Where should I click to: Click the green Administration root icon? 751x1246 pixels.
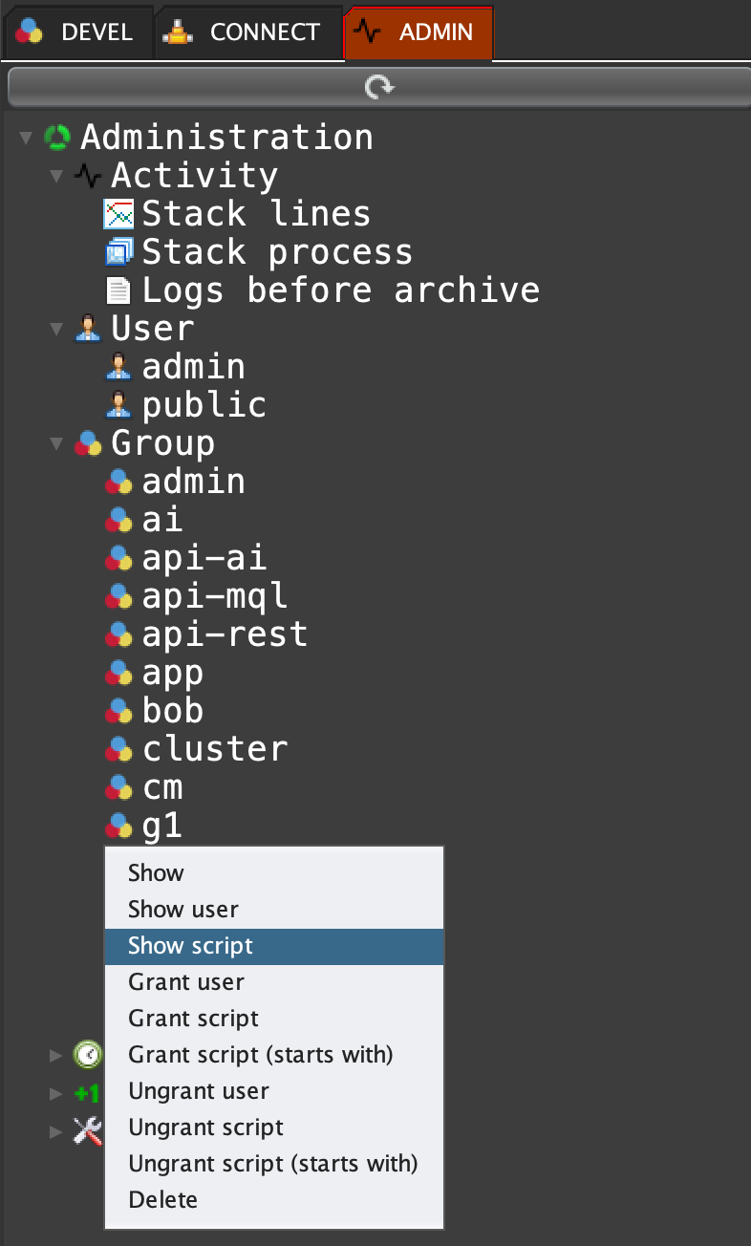pyautogui.click(x=57, y=138)
